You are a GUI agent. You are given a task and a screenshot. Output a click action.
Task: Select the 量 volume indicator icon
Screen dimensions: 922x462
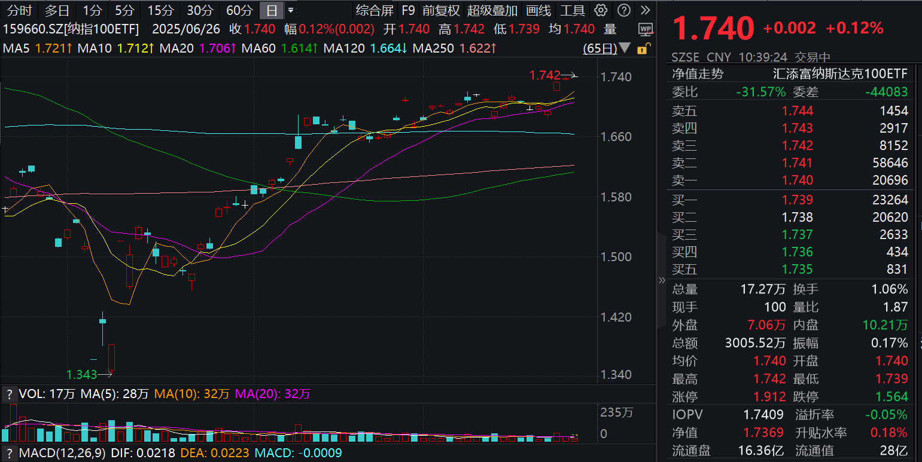(x=610, y=29)
